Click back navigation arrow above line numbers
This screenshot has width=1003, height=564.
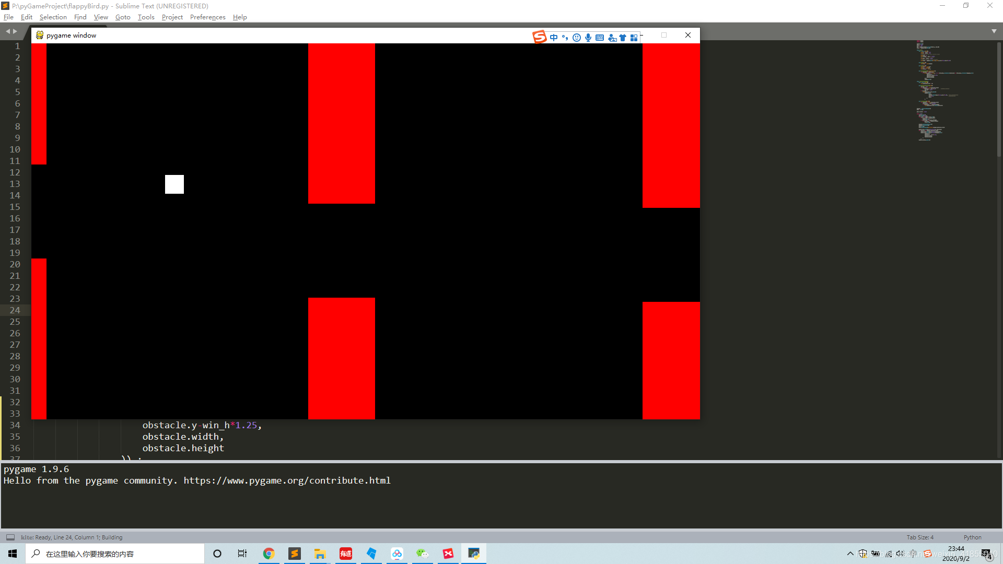[x=8, y=31]
